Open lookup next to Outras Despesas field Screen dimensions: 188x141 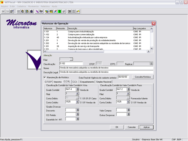pyautogui.click(x=128, y=114)
